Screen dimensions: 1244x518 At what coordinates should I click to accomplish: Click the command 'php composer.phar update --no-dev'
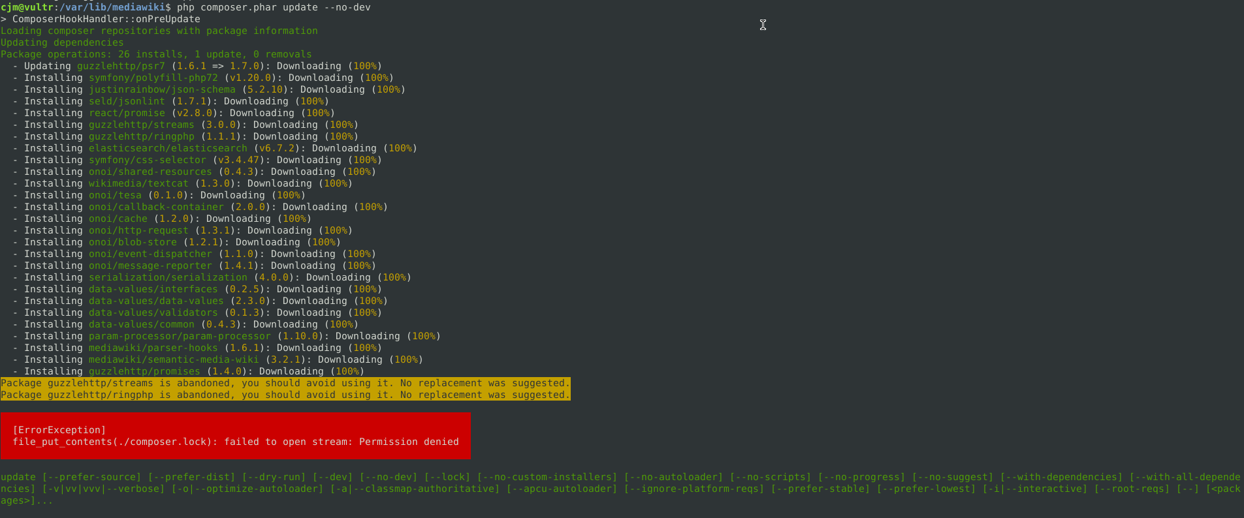(x=274, y=7)
